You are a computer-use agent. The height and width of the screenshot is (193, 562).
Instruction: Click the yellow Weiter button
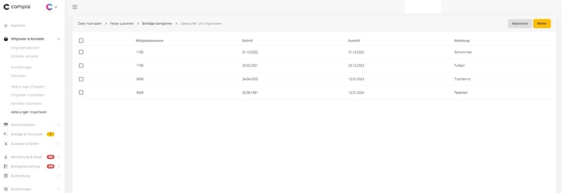tap(542, 23)
